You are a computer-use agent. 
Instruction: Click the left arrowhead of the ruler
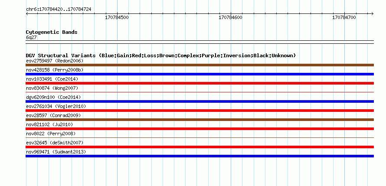[x=27, y=13]
